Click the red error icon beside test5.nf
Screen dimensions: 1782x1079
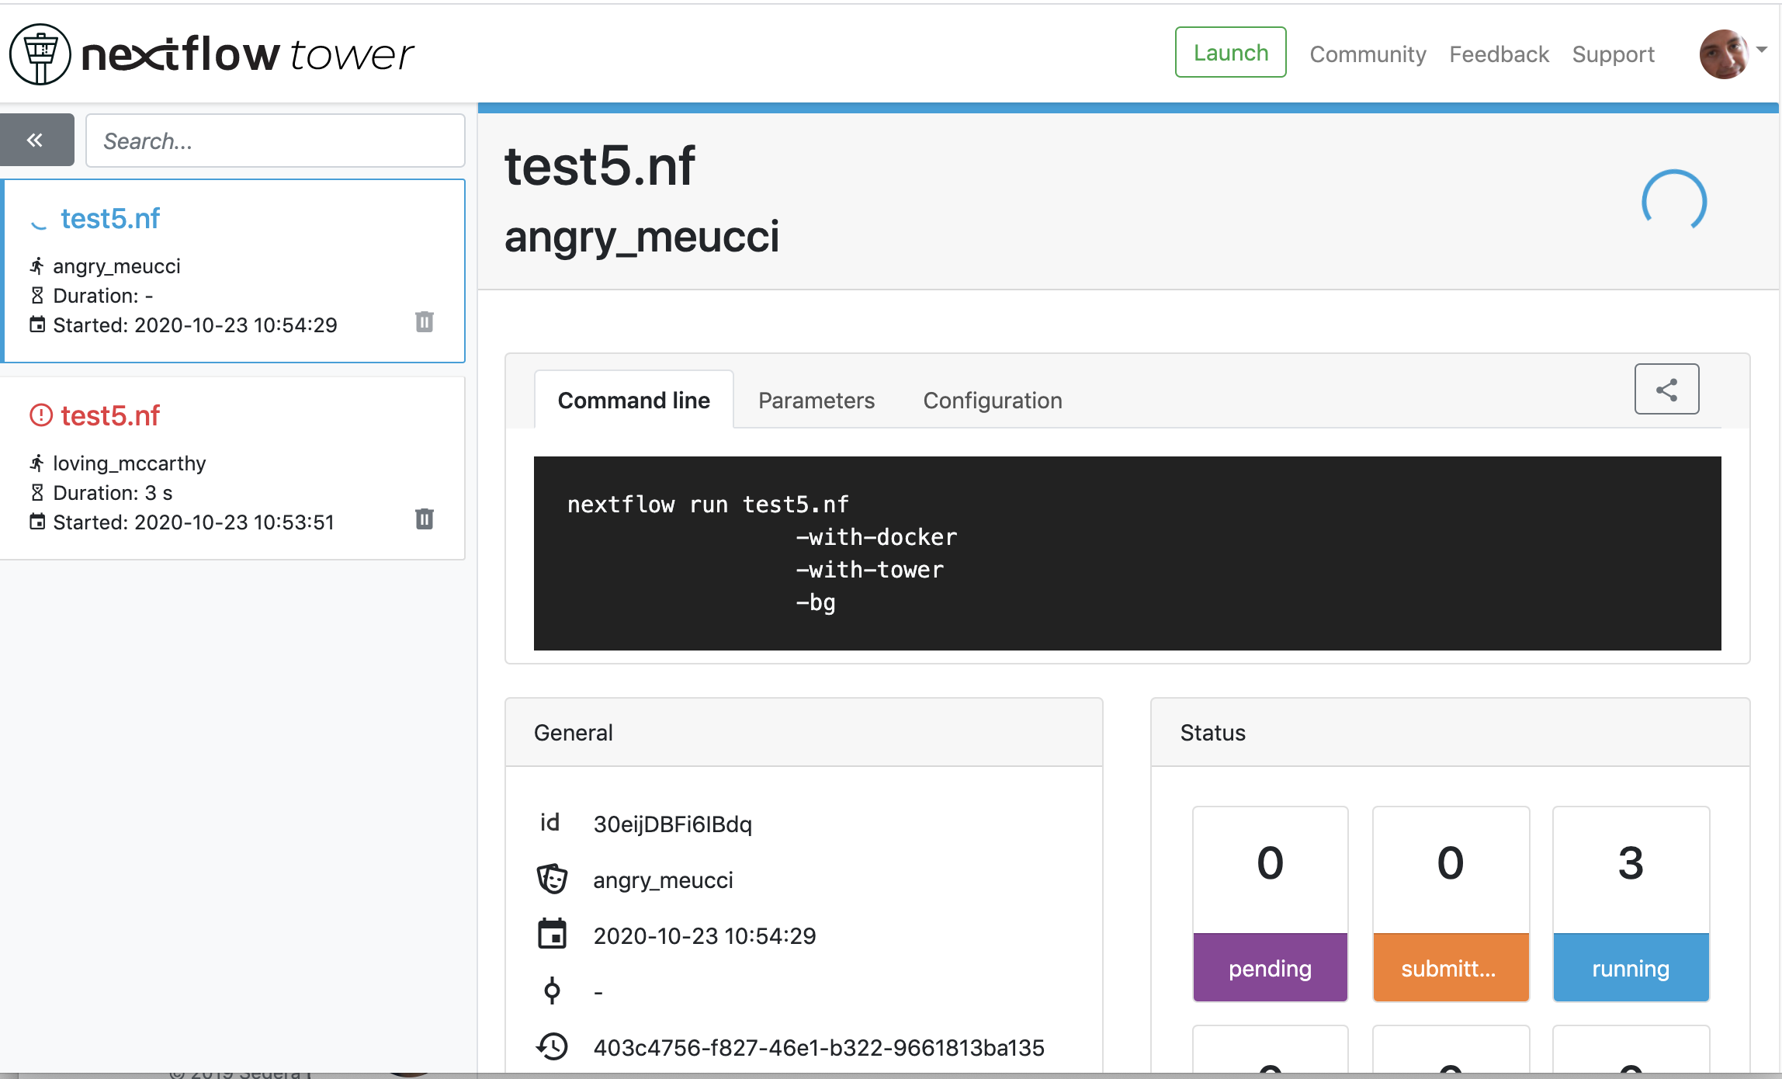(40, 415)
